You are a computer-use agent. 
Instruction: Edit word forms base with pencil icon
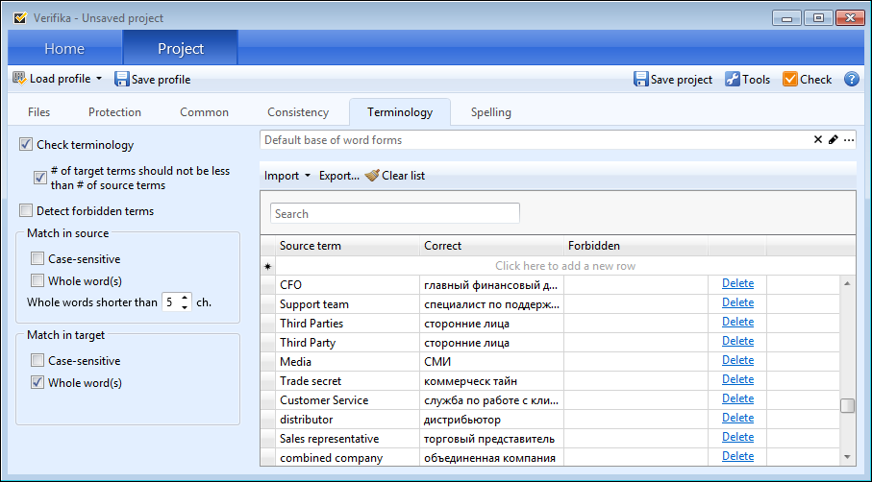834,140
